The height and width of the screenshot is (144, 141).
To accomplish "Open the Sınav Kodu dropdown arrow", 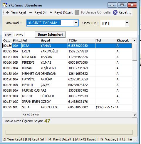I will tap(76, 23).
